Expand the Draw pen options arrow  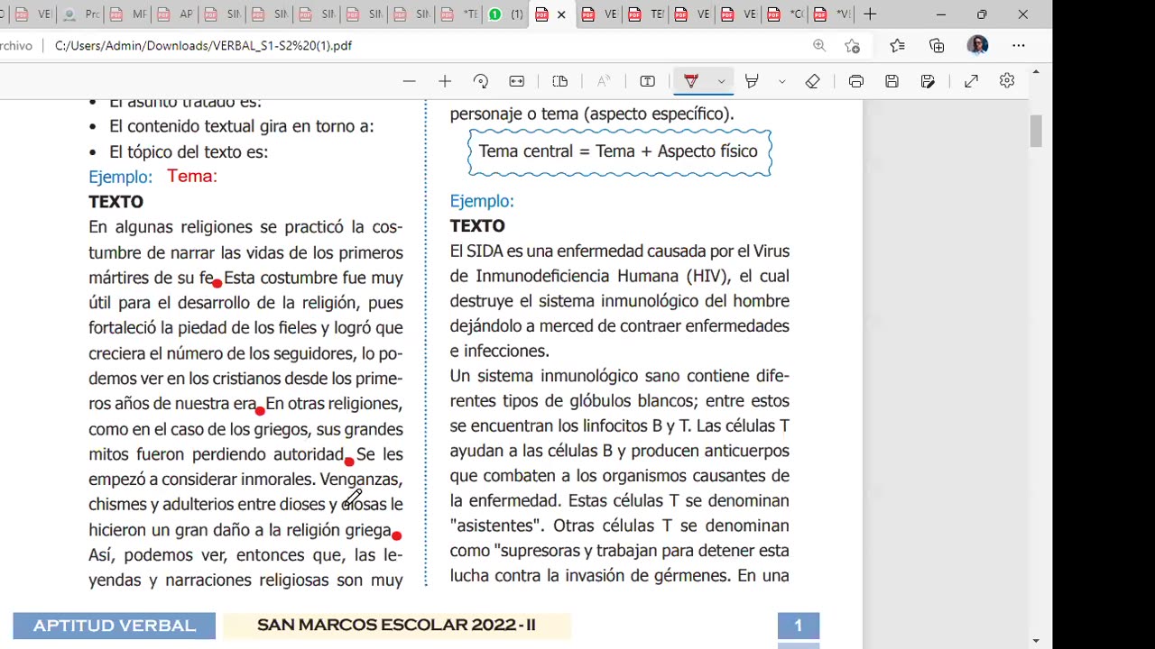(721, 81)
